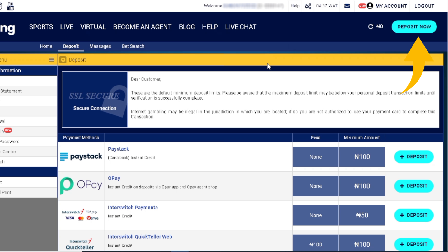Image resolution: width=448 pixels, height=252 pixels.
Task: Deposit using Interswitch QuickTeller Web
Action: (414, 245)
